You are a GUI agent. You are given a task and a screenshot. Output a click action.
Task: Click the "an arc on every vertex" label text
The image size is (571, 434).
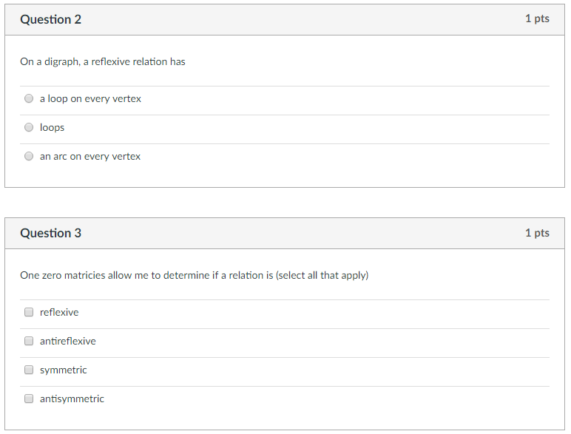point(90,156)
